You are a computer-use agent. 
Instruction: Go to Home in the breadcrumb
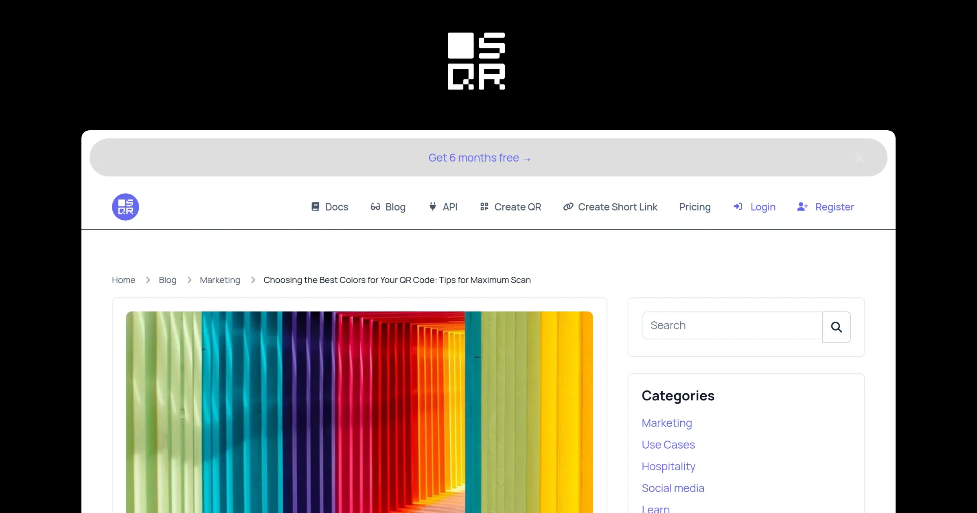pyautogui.click(x=123, y=280)
